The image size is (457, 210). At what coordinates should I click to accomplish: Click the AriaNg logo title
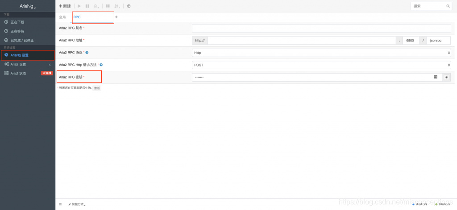[x=27, y=6]
